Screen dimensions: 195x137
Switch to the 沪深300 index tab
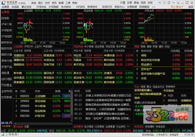point(29,46)
